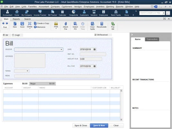Click the Print icon
Image resolution: width=172 pixels, height=129 pixels.
(x=56, y=24)
